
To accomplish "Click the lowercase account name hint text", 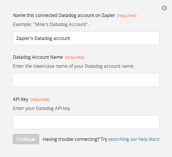I will [73, 66].
